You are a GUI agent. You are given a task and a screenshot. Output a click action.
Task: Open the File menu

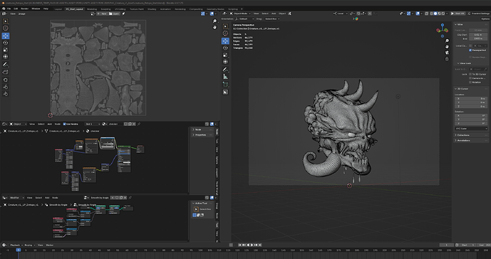9,9
